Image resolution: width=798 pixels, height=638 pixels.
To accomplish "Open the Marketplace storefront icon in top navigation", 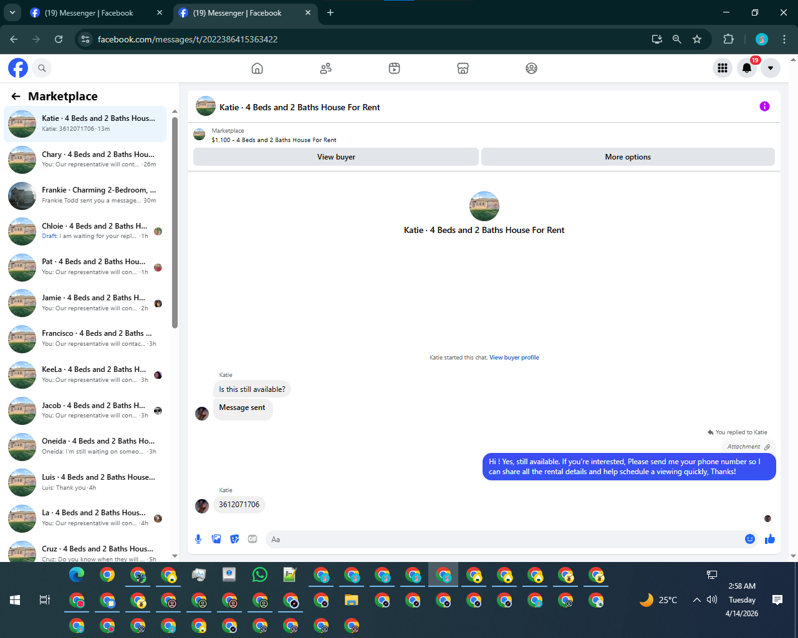I will tap(463, 69).
